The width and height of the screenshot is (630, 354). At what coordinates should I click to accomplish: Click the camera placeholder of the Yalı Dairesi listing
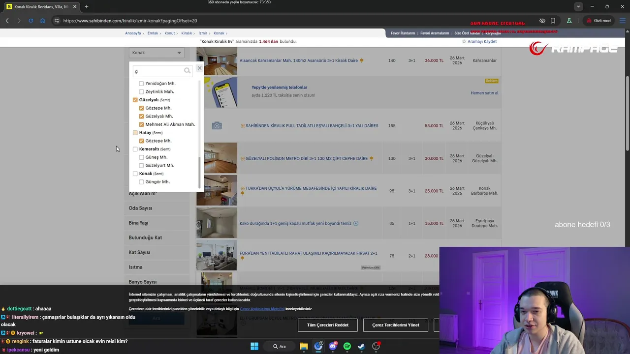217,126
